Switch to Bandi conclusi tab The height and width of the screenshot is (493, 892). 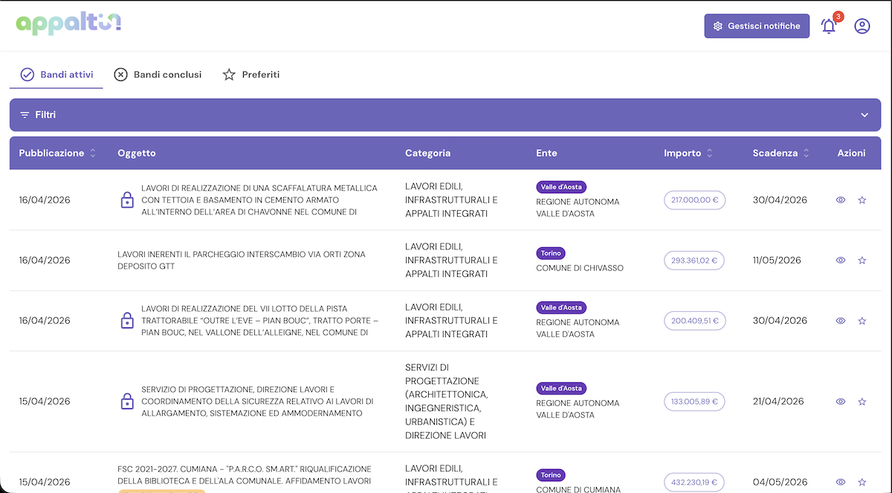pos(158,74)
